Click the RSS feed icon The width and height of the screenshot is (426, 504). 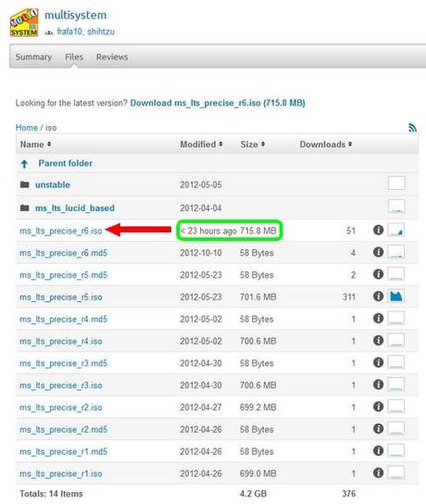click(412, 128)
